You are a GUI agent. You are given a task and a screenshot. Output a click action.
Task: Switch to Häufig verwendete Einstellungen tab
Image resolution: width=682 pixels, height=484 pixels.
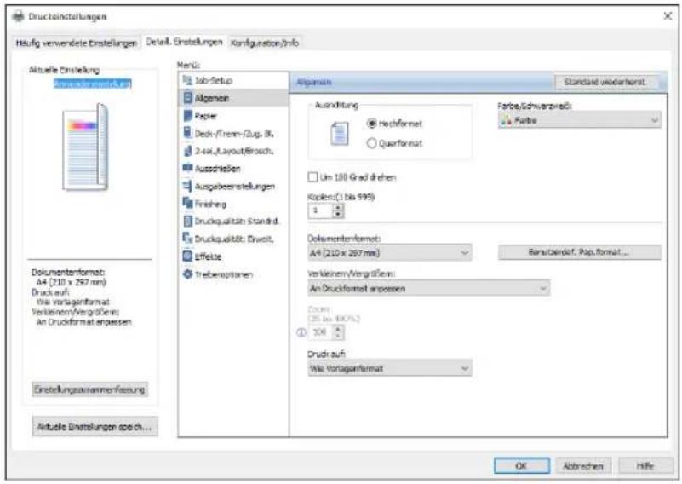[x=77, y=43]
